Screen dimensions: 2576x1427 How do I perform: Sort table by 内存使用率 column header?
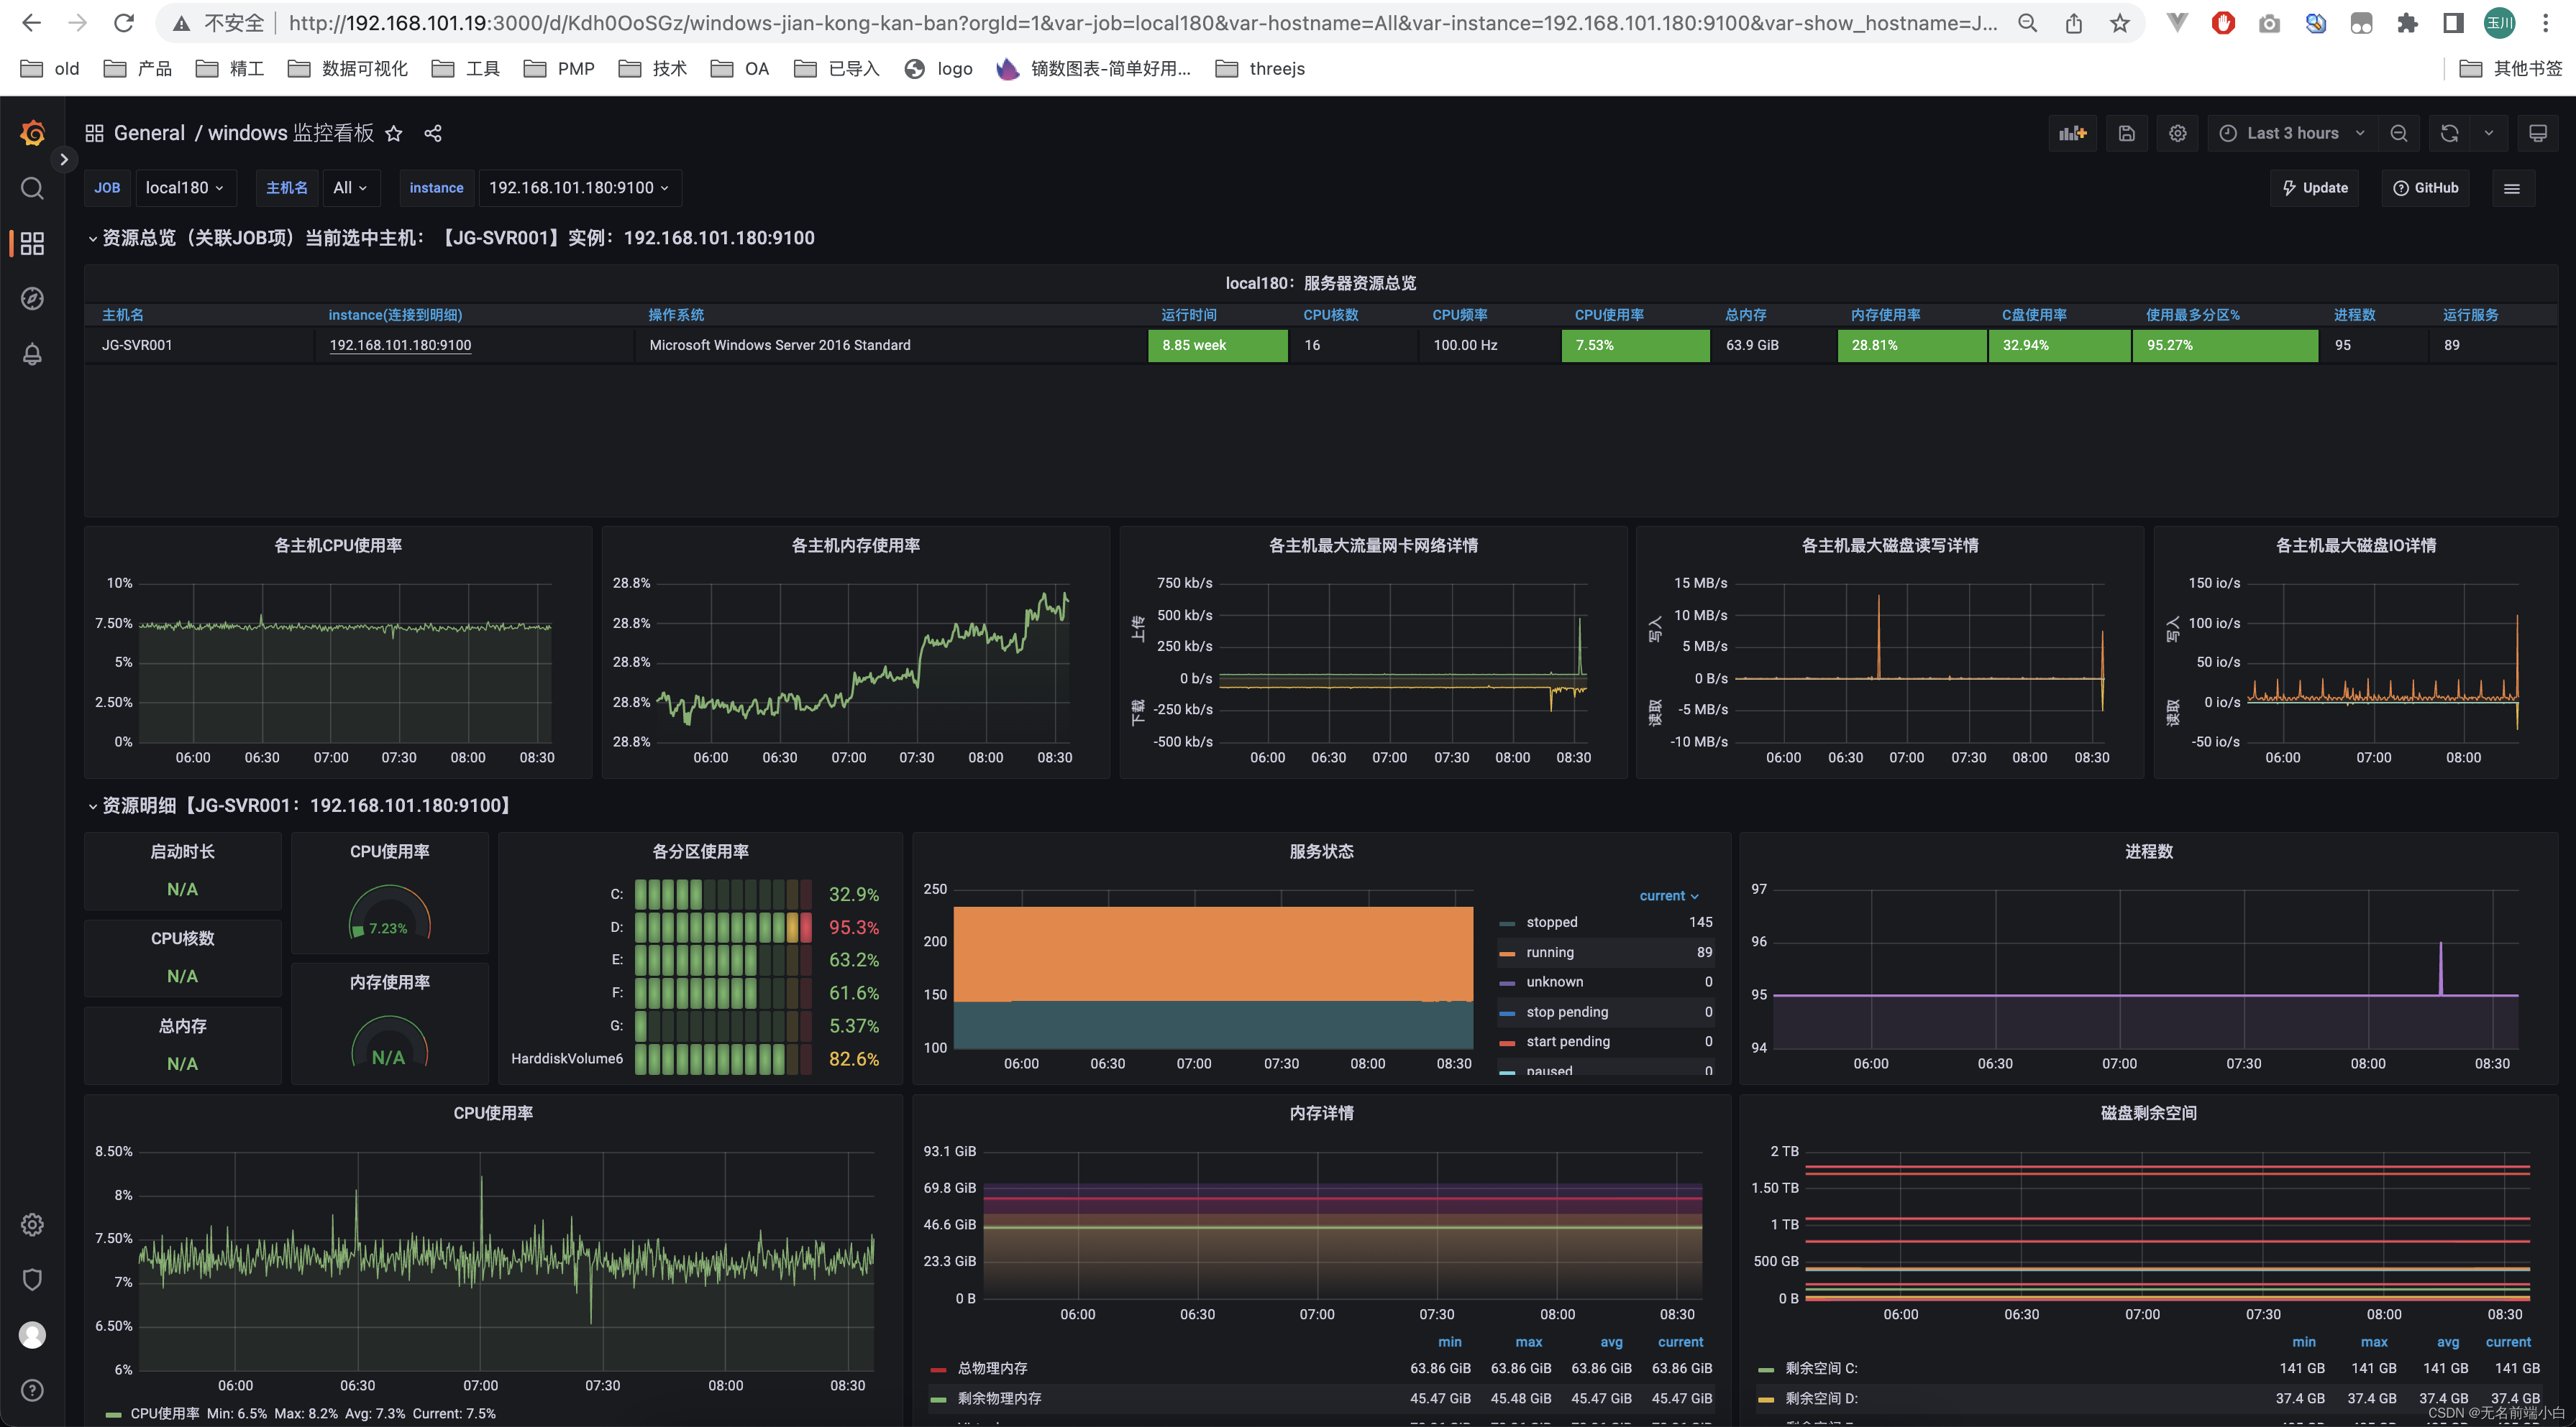click(x=1885, y=315)
